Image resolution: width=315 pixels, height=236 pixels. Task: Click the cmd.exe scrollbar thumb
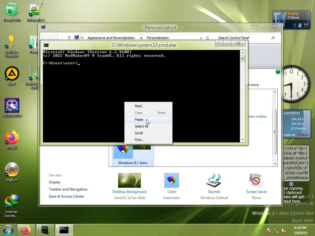(243, 59)
